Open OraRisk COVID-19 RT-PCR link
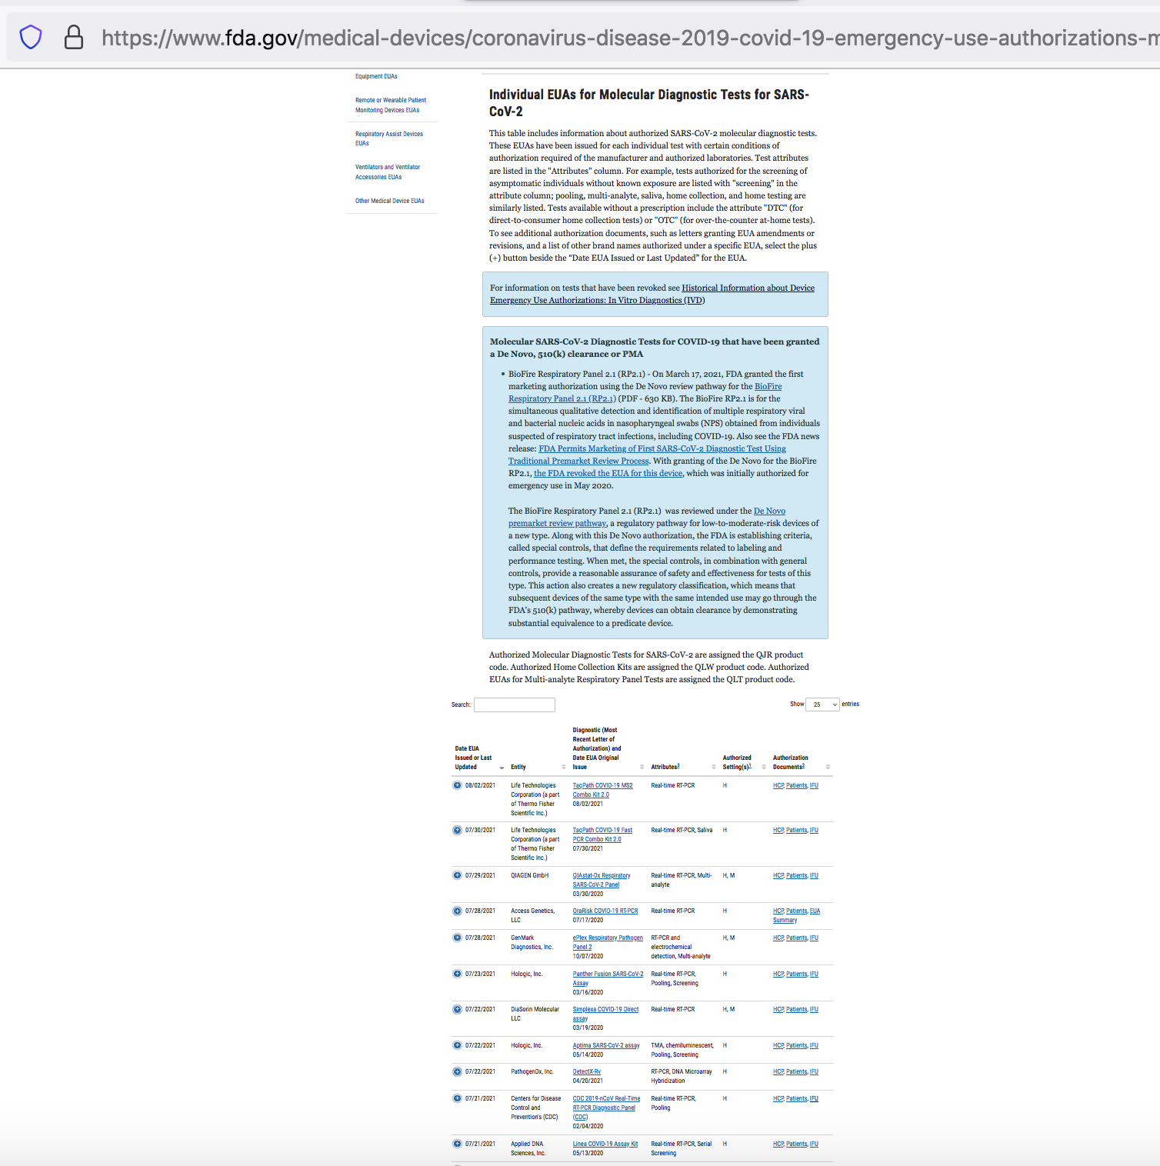Image resolution: width=1160 pixels, height=1166 pixels. point(605,911)
